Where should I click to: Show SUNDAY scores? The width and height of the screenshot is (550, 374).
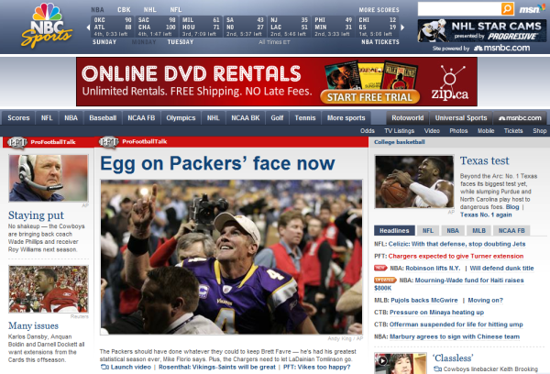(x=104, y=42)
